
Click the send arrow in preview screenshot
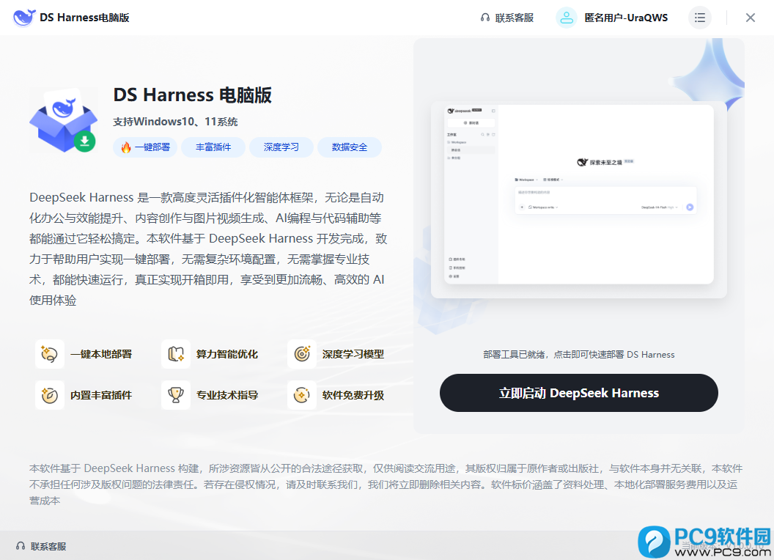tap(690, 207)
